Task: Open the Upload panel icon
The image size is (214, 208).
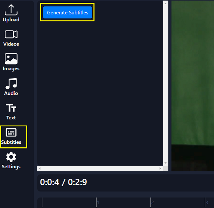Action: click(x=11, y=10)
